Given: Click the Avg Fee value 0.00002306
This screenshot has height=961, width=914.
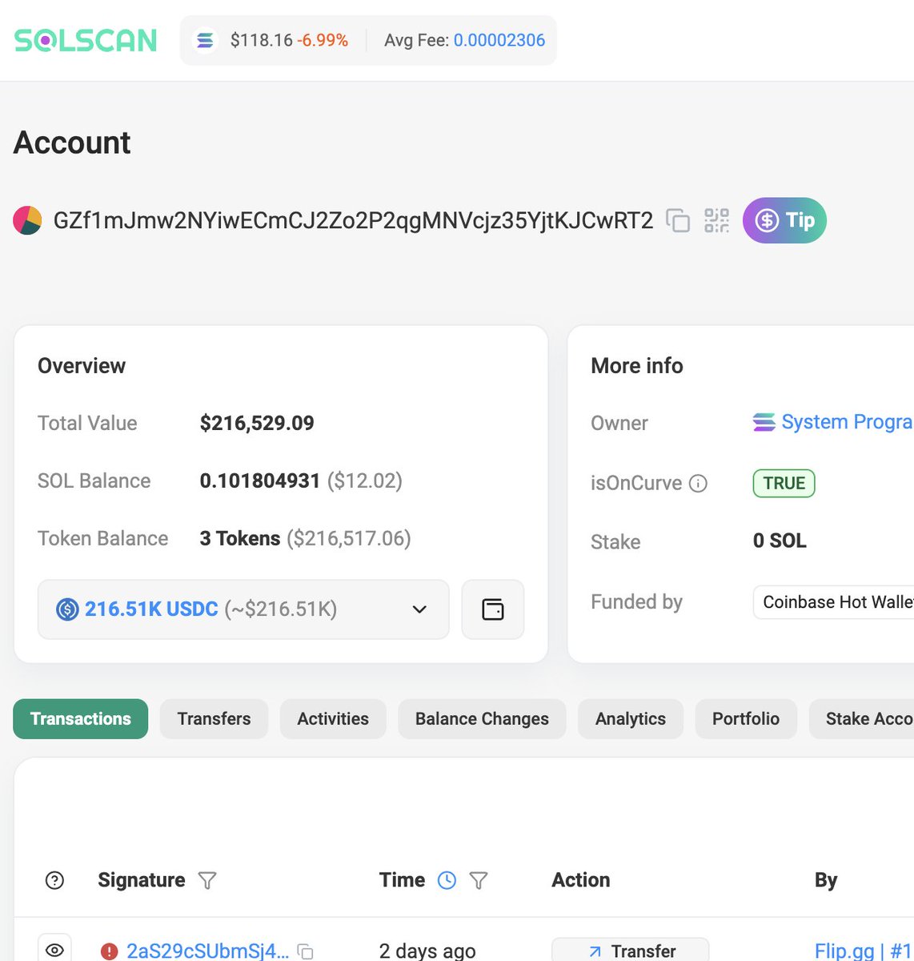Looking at the screenshot, I should (499, 40).
